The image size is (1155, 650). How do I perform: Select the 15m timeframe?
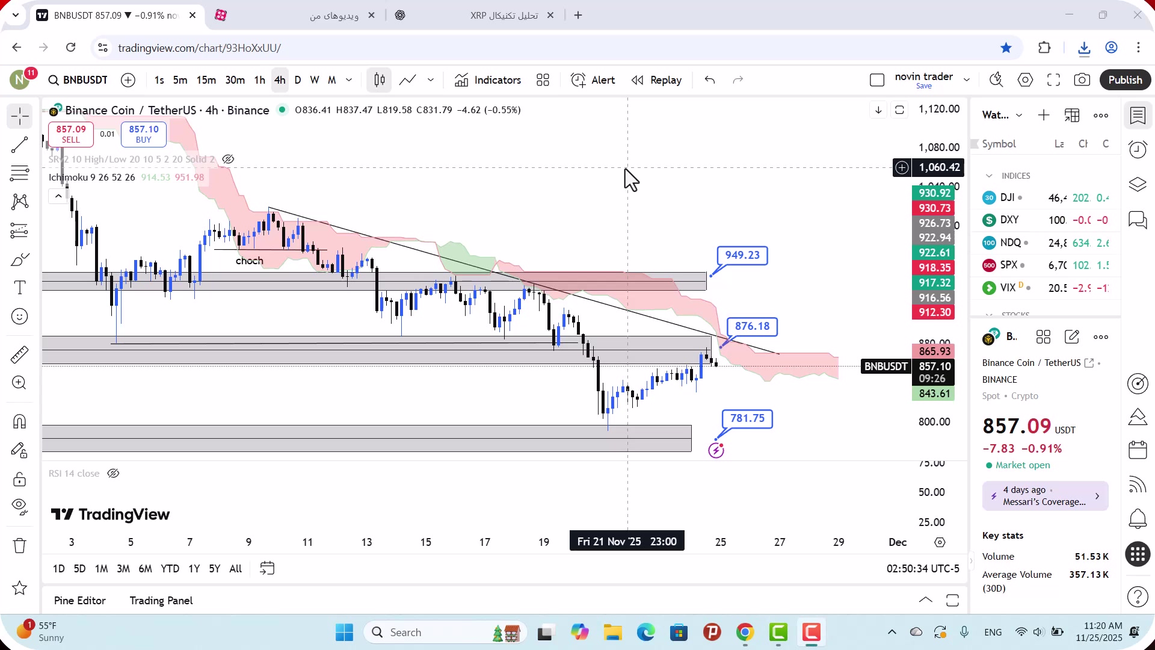(206, 80)
